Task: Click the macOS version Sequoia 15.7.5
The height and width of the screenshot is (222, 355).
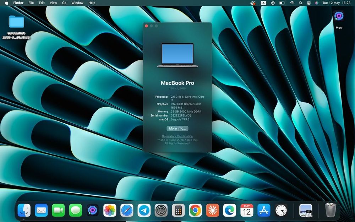Action: point(180,119)
